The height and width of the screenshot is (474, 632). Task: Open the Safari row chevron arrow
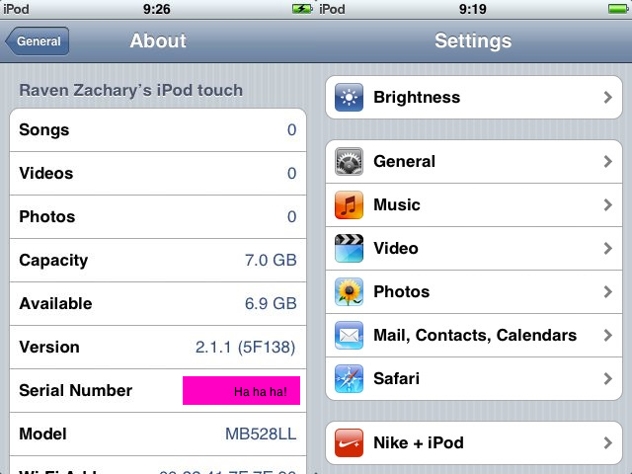[x=608, y=379]
